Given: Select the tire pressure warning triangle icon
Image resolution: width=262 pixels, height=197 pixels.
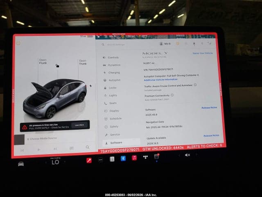Looking at the screenshot, I should [x=25, y=128].
